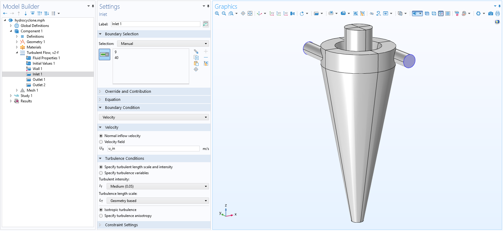Paste selection in Boundary Selection
Image resolution: width=503 pixels, height=231 pixels.
pos(196,63)
